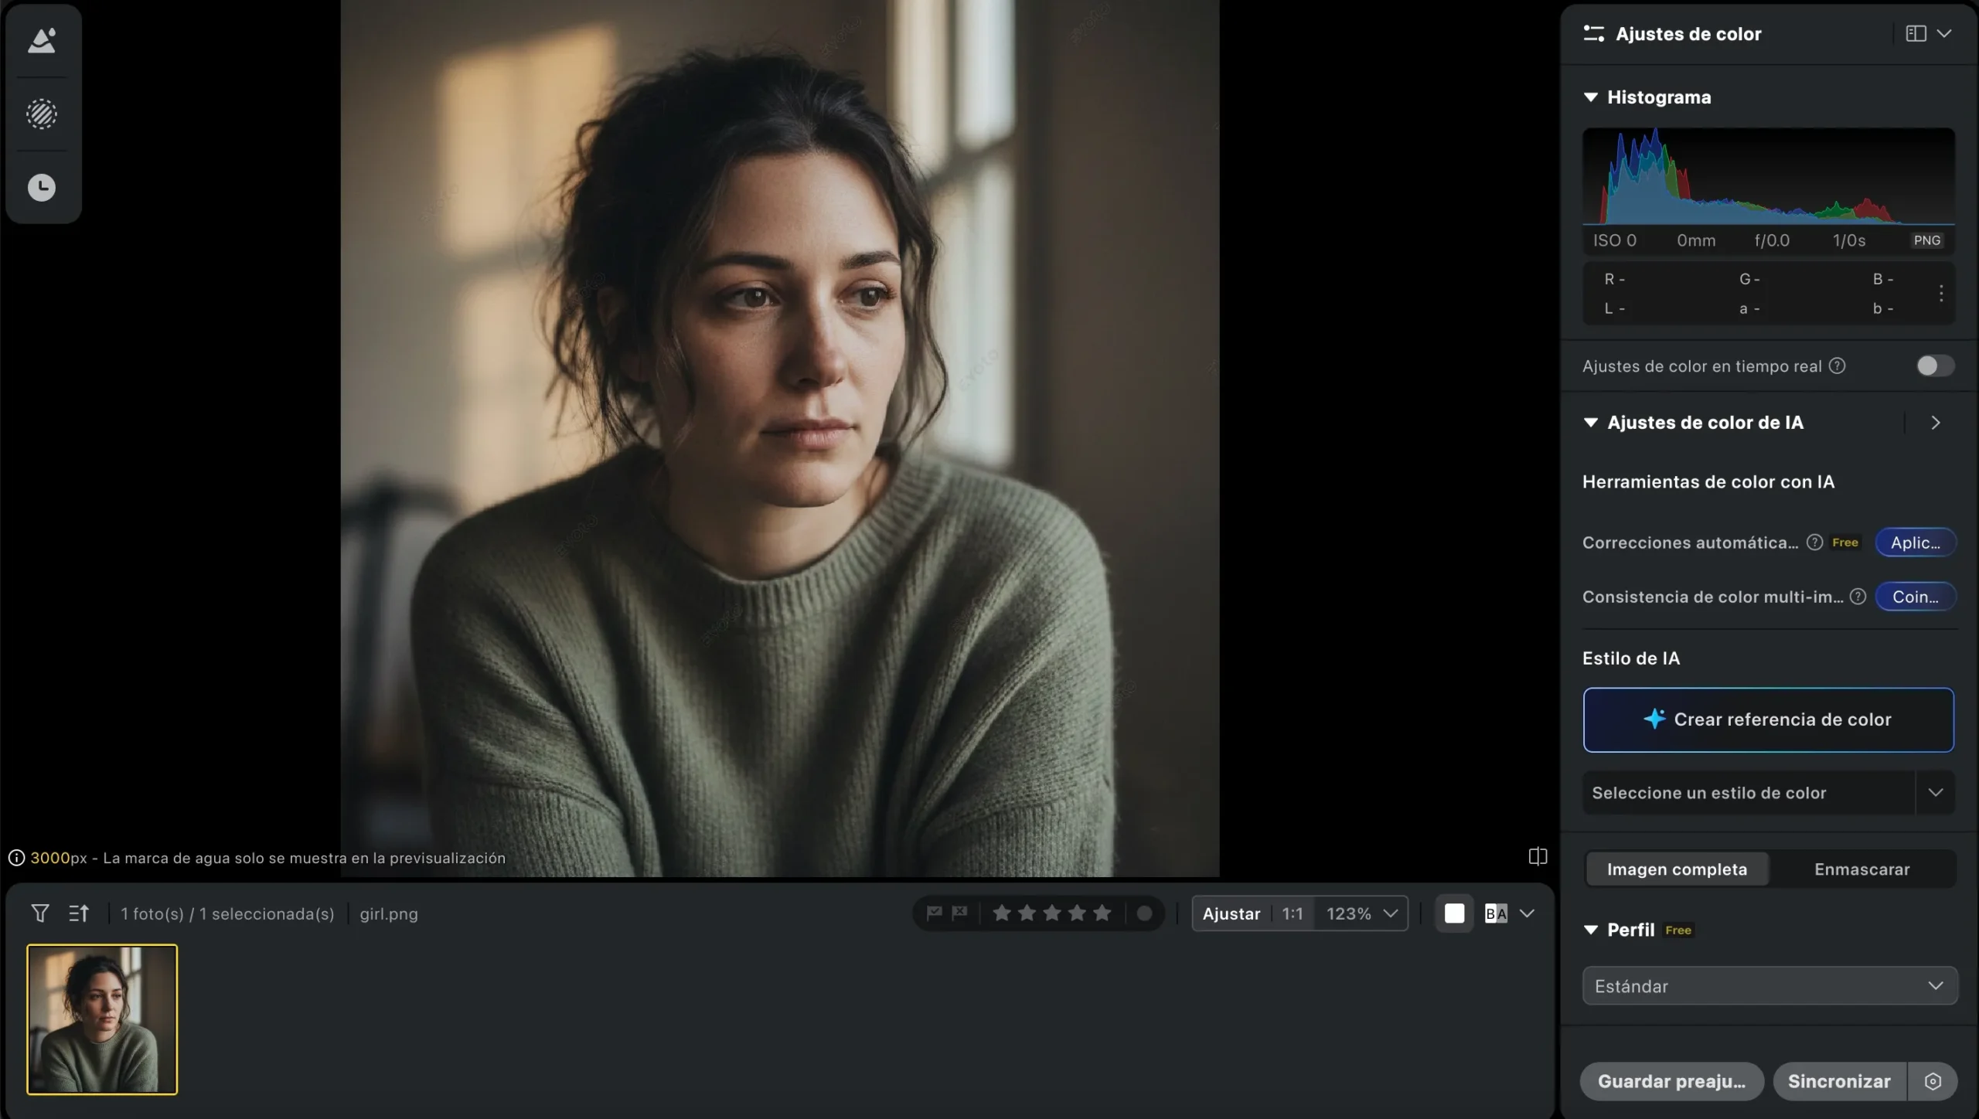
Task: Click Crear referencia de color button
Action: 1768,719
